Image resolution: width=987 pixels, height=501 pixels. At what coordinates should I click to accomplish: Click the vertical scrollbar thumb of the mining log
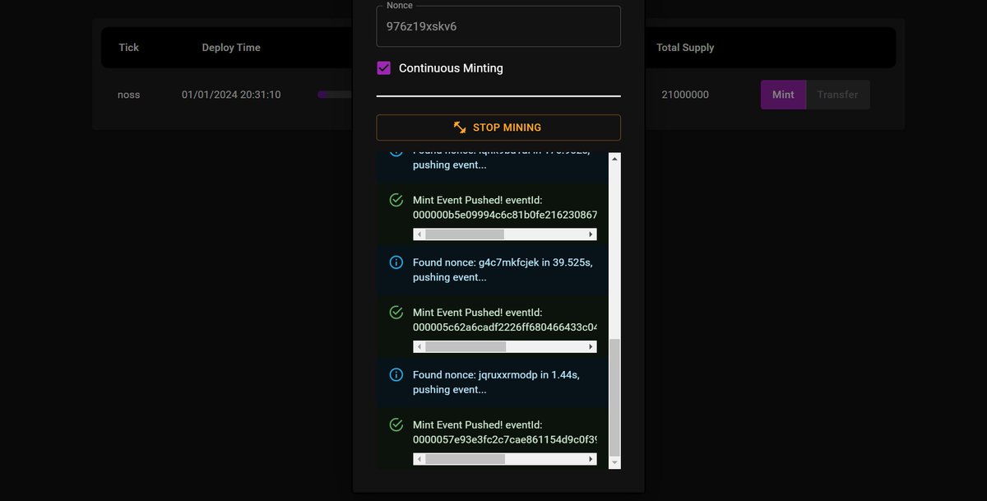pos(614,397)
